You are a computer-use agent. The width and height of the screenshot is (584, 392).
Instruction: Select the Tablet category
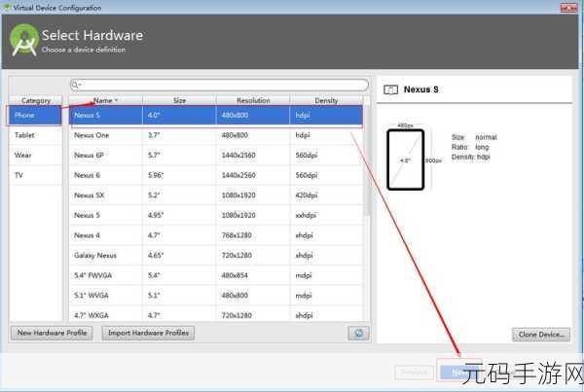[35, 135]
